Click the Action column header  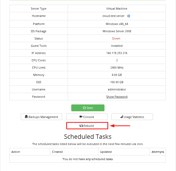tap(16, 152)
